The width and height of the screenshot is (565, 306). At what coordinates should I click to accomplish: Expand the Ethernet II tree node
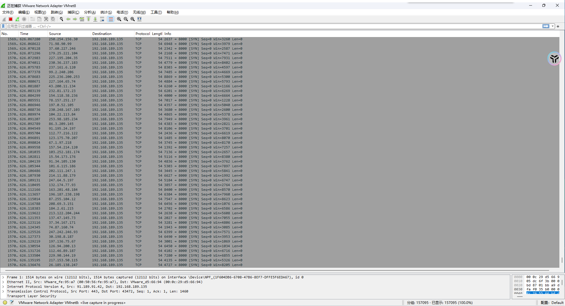point(3,282)
